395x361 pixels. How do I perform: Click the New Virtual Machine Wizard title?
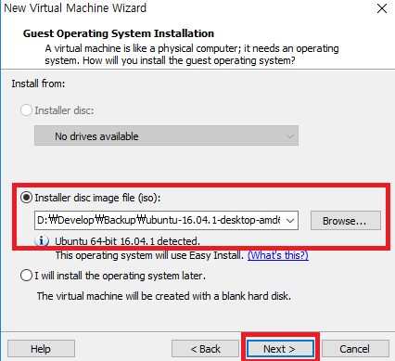coord(75,8)
